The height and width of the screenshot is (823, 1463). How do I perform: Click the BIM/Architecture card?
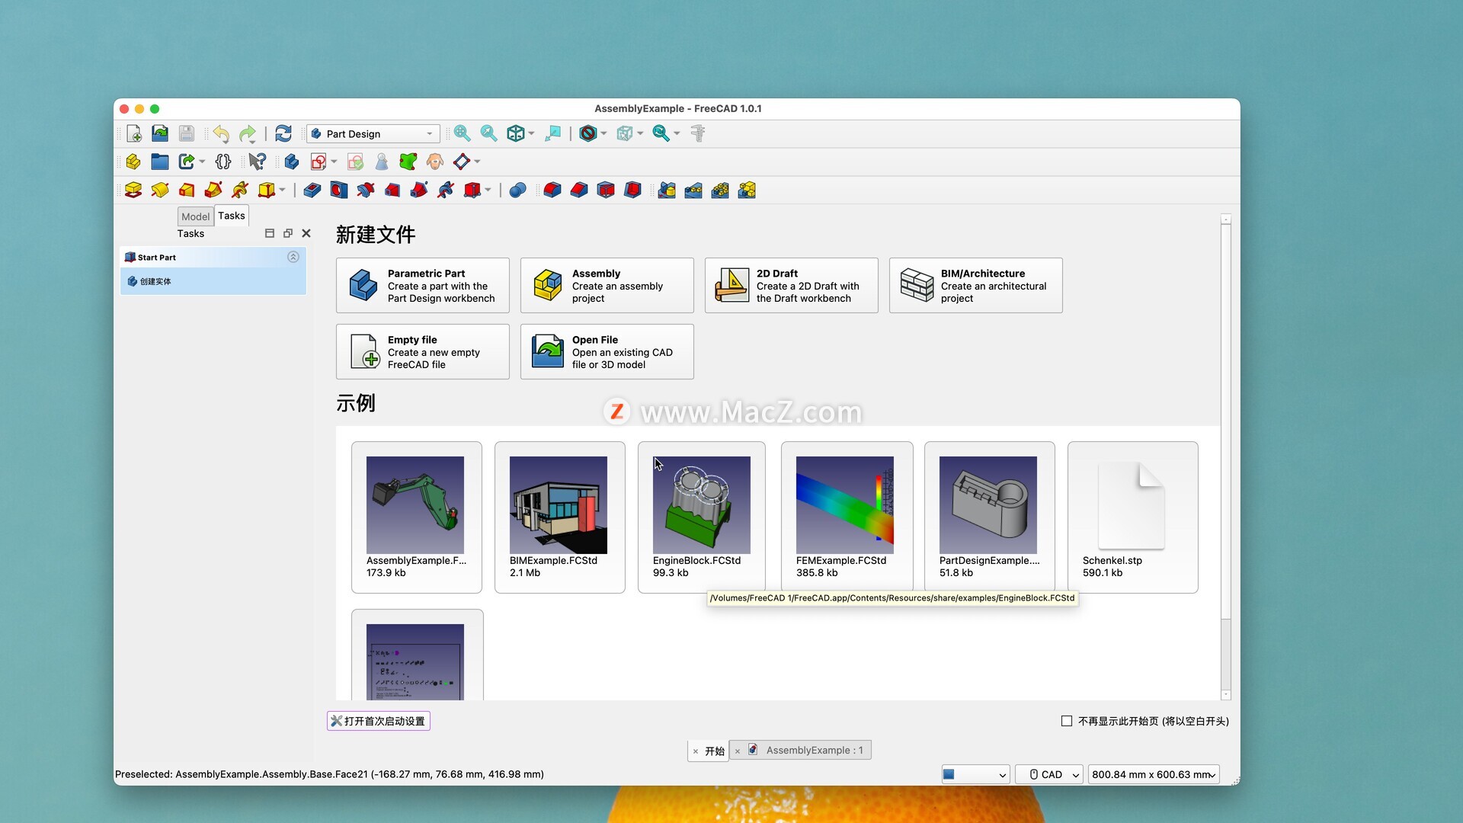[x=976, y=286]
